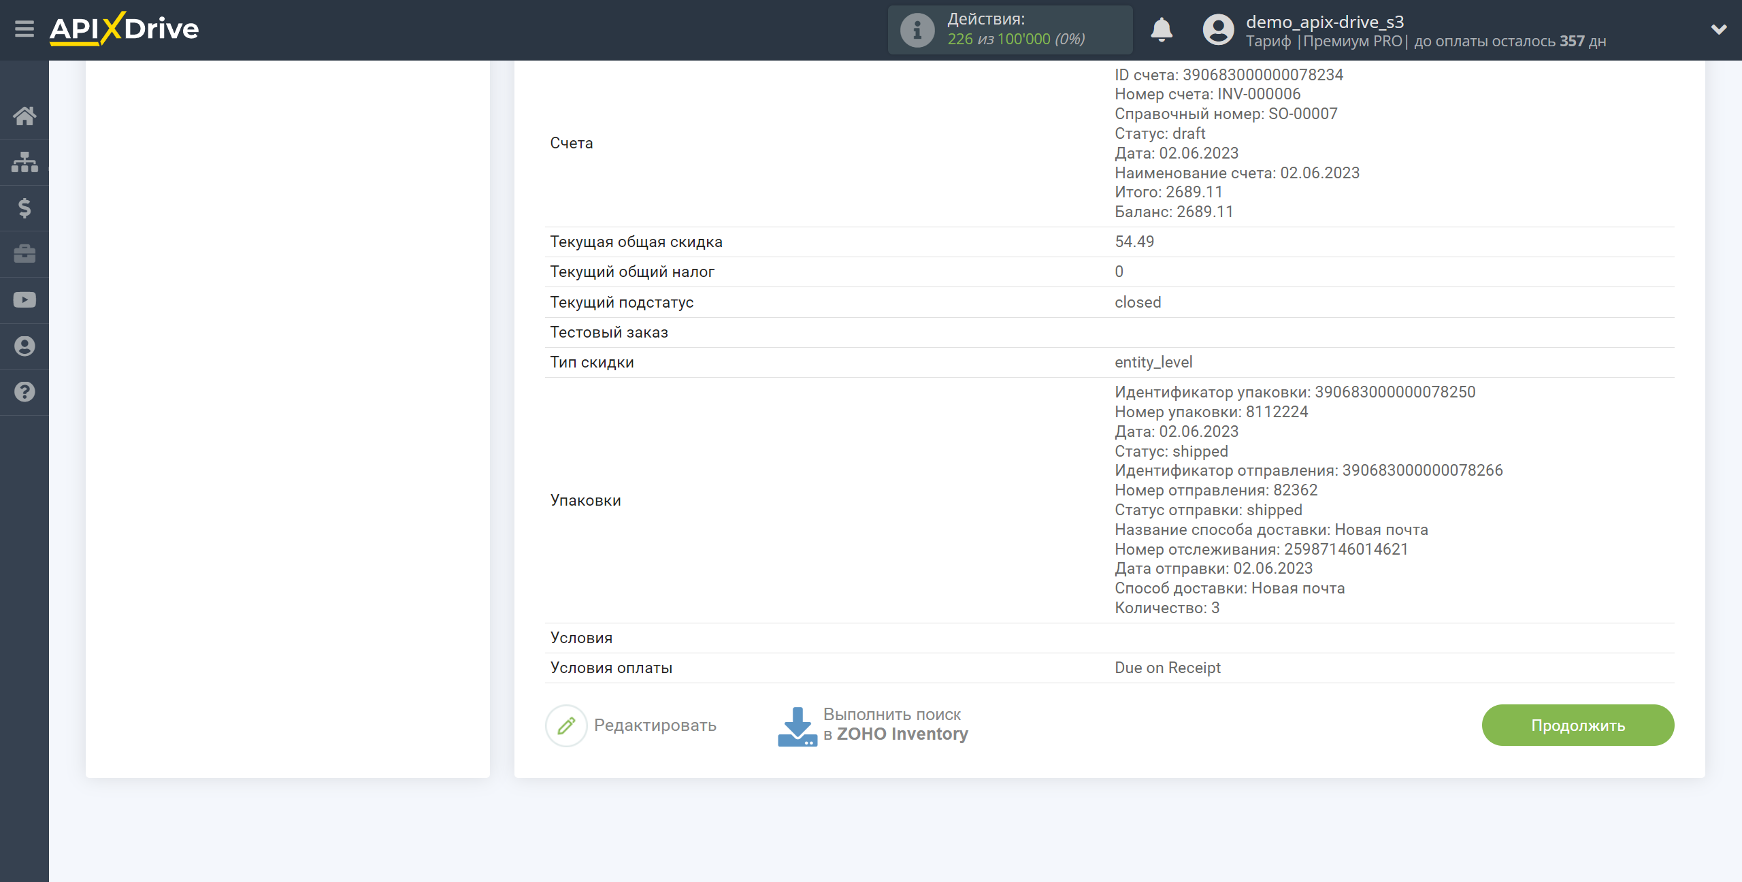
Task: Select Номер упаковки: 8112224 line
Action: [x=1211, y=412]
